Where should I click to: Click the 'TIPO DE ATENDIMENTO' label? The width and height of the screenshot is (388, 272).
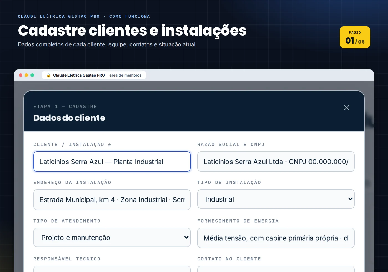[x=67, y=221]
